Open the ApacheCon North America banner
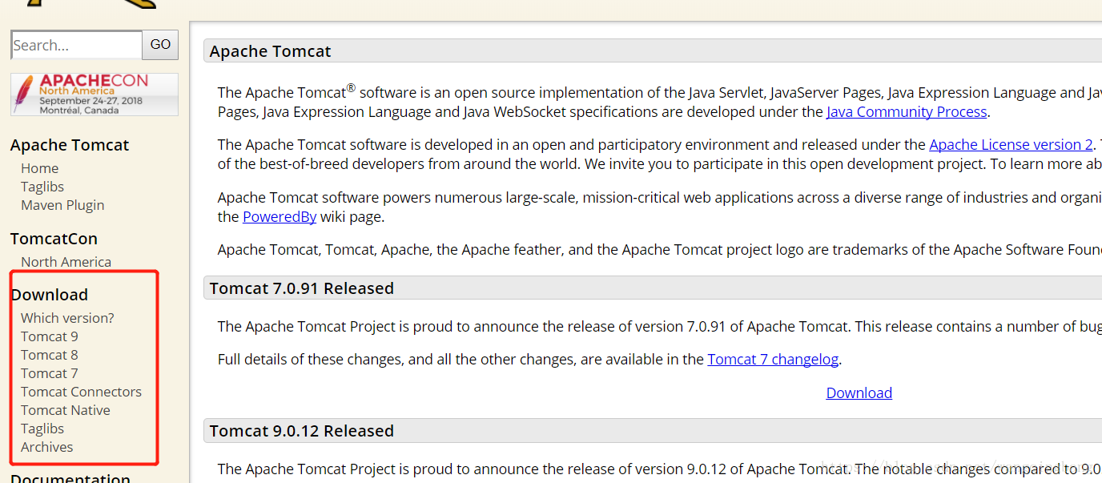Screen dimensions: 1102x483 pyautogui.click(x=95, y=95)
